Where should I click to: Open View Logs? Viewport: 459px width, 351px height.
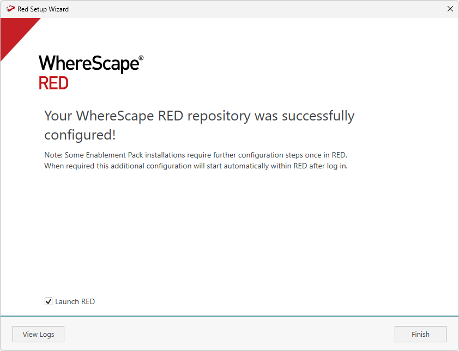pos(38,334)
